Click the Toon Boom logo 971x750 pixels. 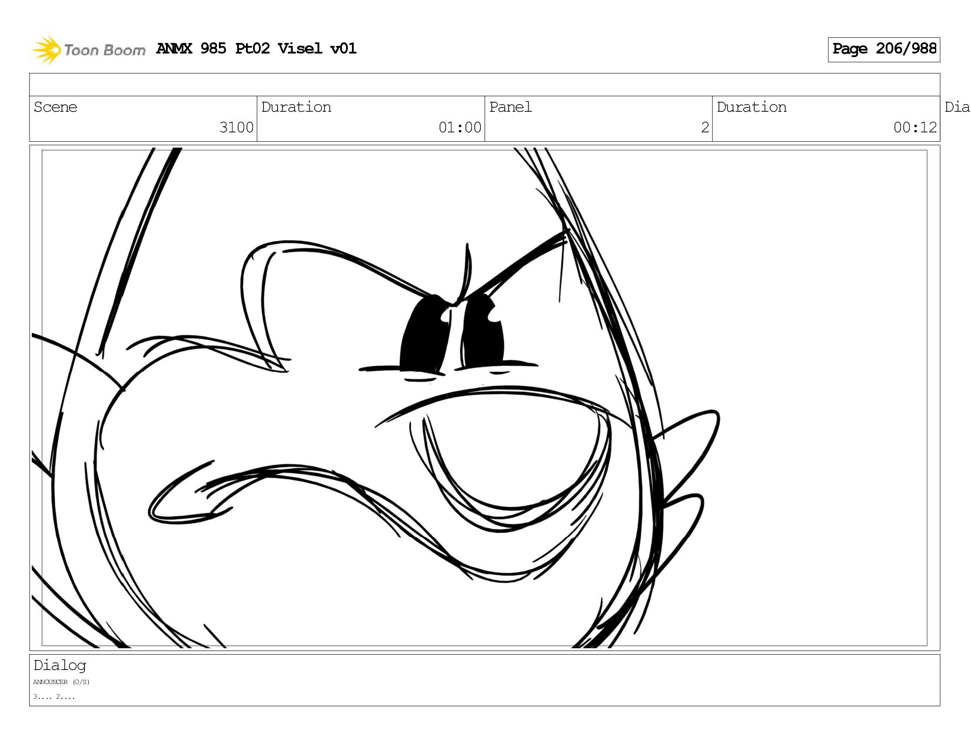(88, 49)
